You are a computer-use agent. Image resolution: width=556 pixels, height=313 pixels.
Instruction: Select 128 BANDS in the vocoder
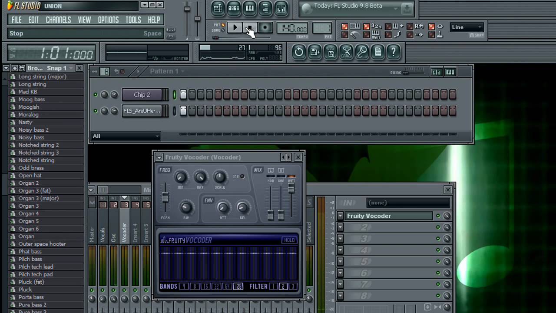[238, 286]
